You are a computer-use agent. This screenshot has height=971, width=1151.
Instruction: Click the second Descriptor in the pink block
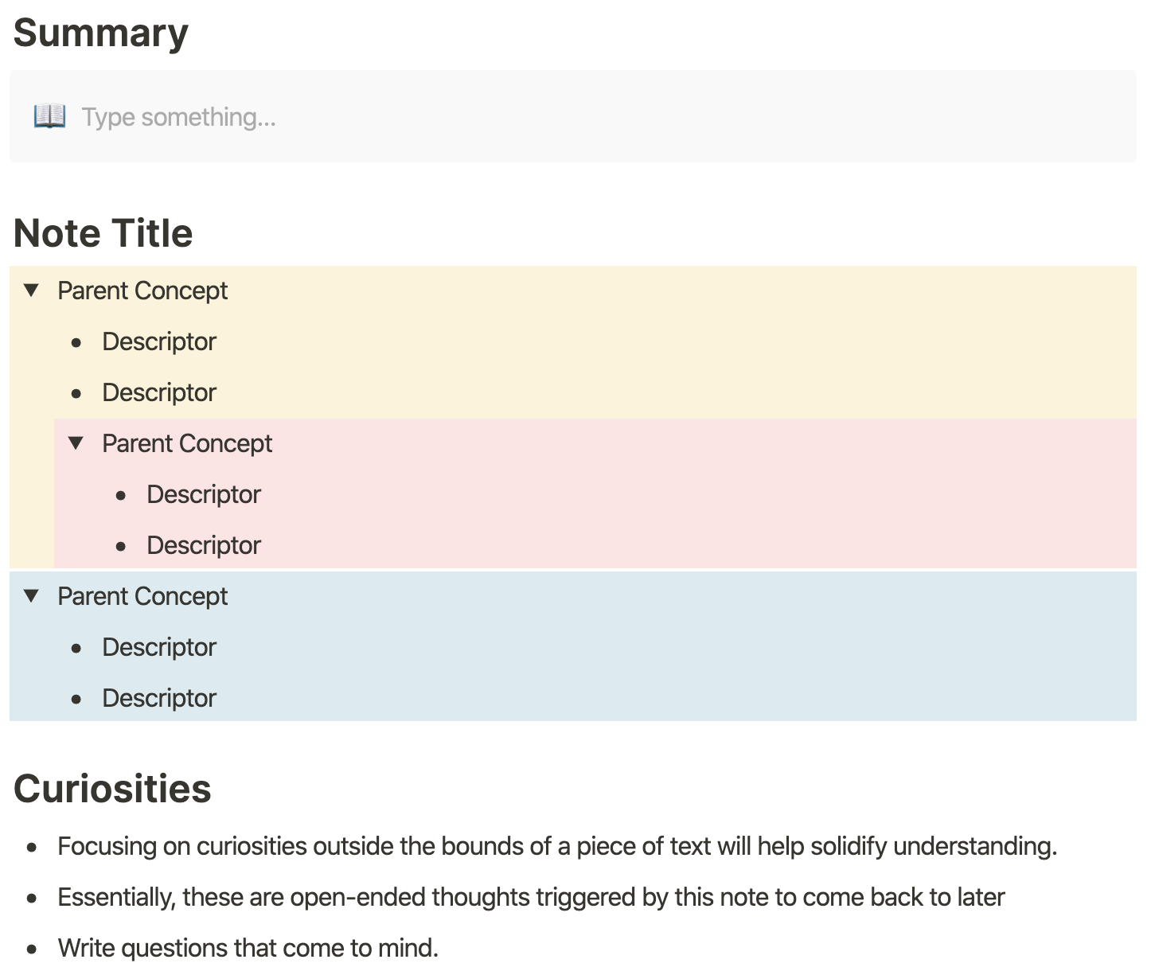(x=204, y=545)
